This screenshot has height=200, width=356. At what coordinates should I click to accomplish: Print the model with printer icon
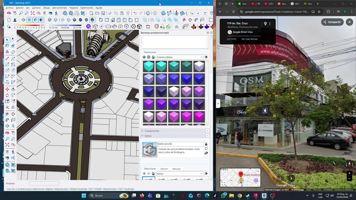[148, 13]
